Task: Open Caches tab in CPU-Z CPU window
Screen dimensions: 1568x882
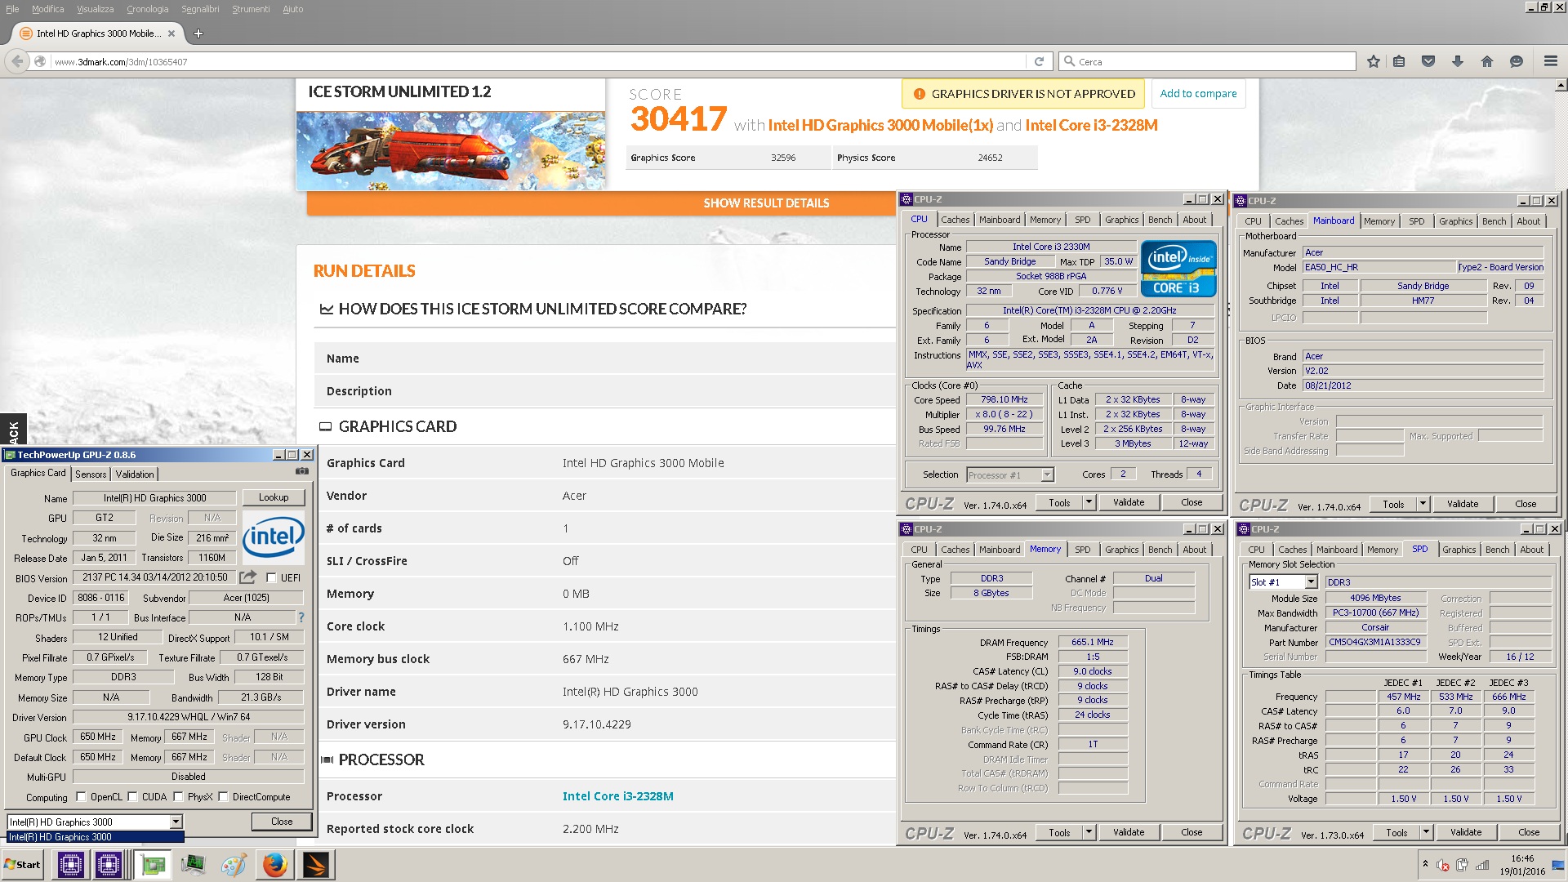Action: pyautogui.click(x=955, y=220)
